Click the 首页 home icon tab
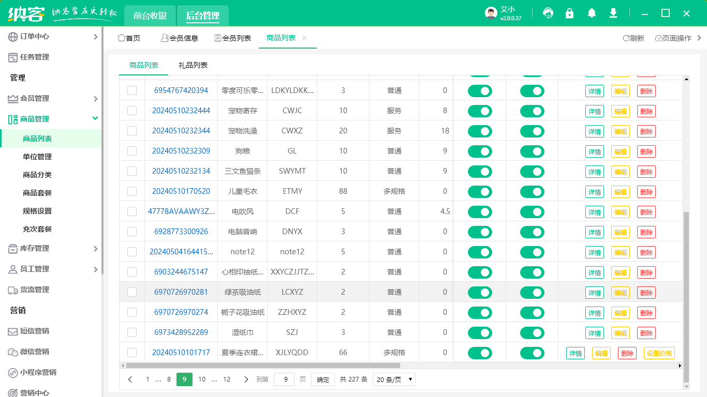The image size is (707, 397). pyautogui.click(x=122, y=38)
